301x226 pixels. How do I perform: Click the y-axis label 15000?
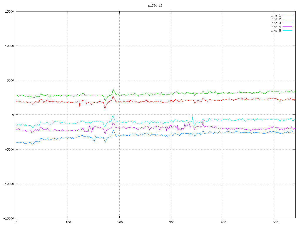pos(9,11)
